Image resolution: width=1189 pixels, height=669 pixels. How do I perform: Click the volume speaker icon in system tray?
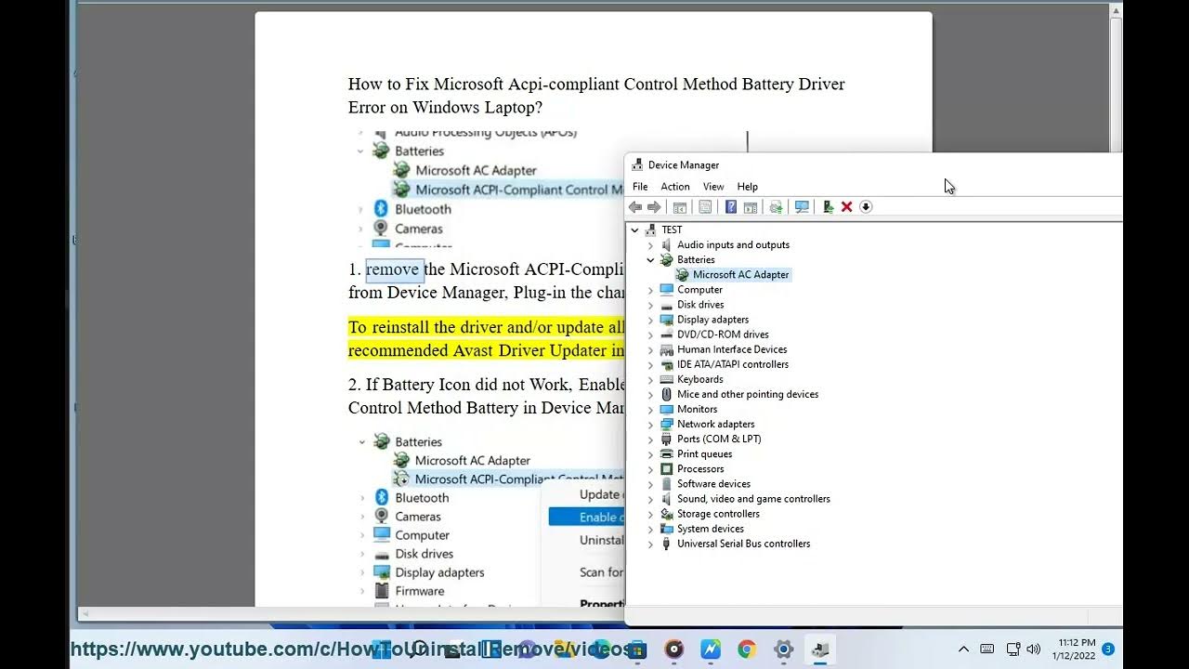click(1034, 649)
